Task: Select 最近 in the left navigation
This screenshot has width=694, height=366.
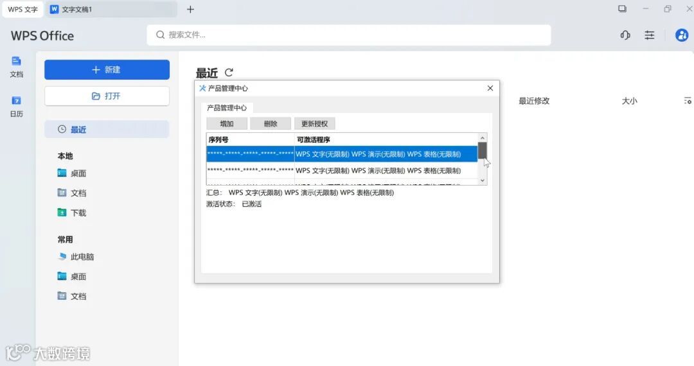Action: [x=107, y=130]
